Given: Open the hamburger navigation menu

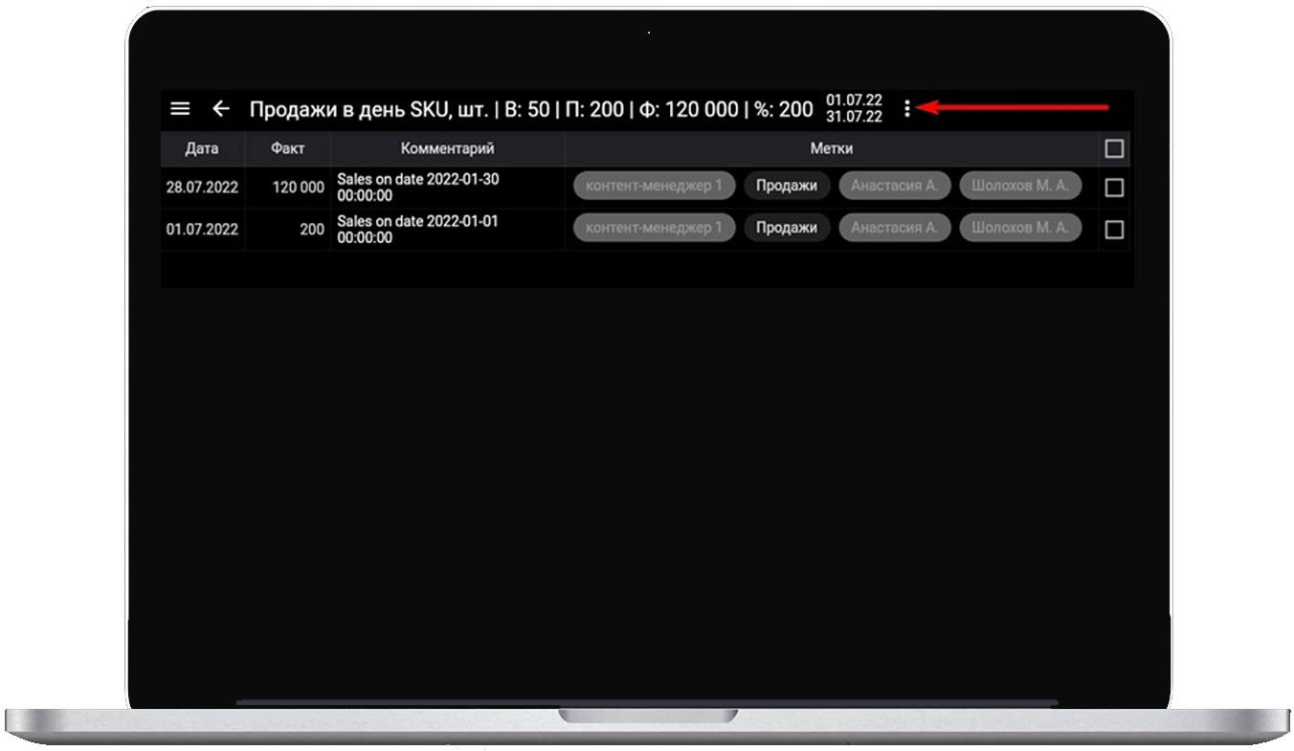Looking at the screenshot, I should point(180,109).
